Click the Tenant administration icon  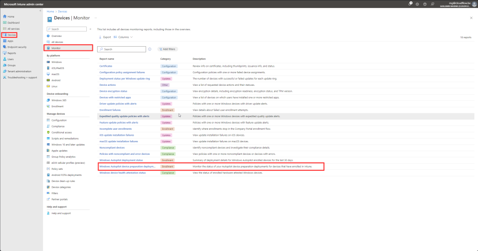pyautogui.click(x=5, y=71)
